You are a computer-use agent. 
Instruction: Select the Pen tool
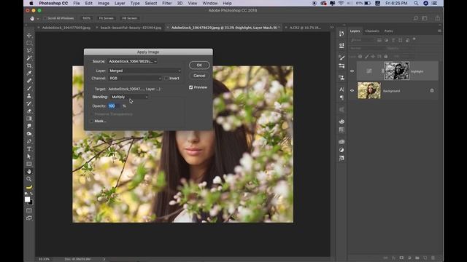click(x=29, y=141)
